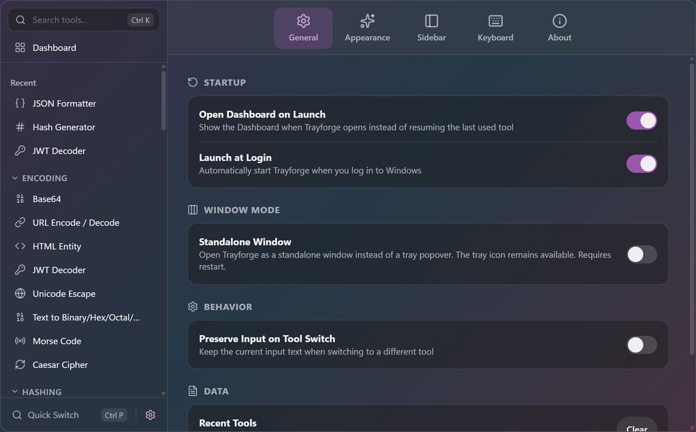Viewport: 696px width, 432px height.
Task: Disable Open Dashboard on Launch toggle
Action: [x=642, y=121]
